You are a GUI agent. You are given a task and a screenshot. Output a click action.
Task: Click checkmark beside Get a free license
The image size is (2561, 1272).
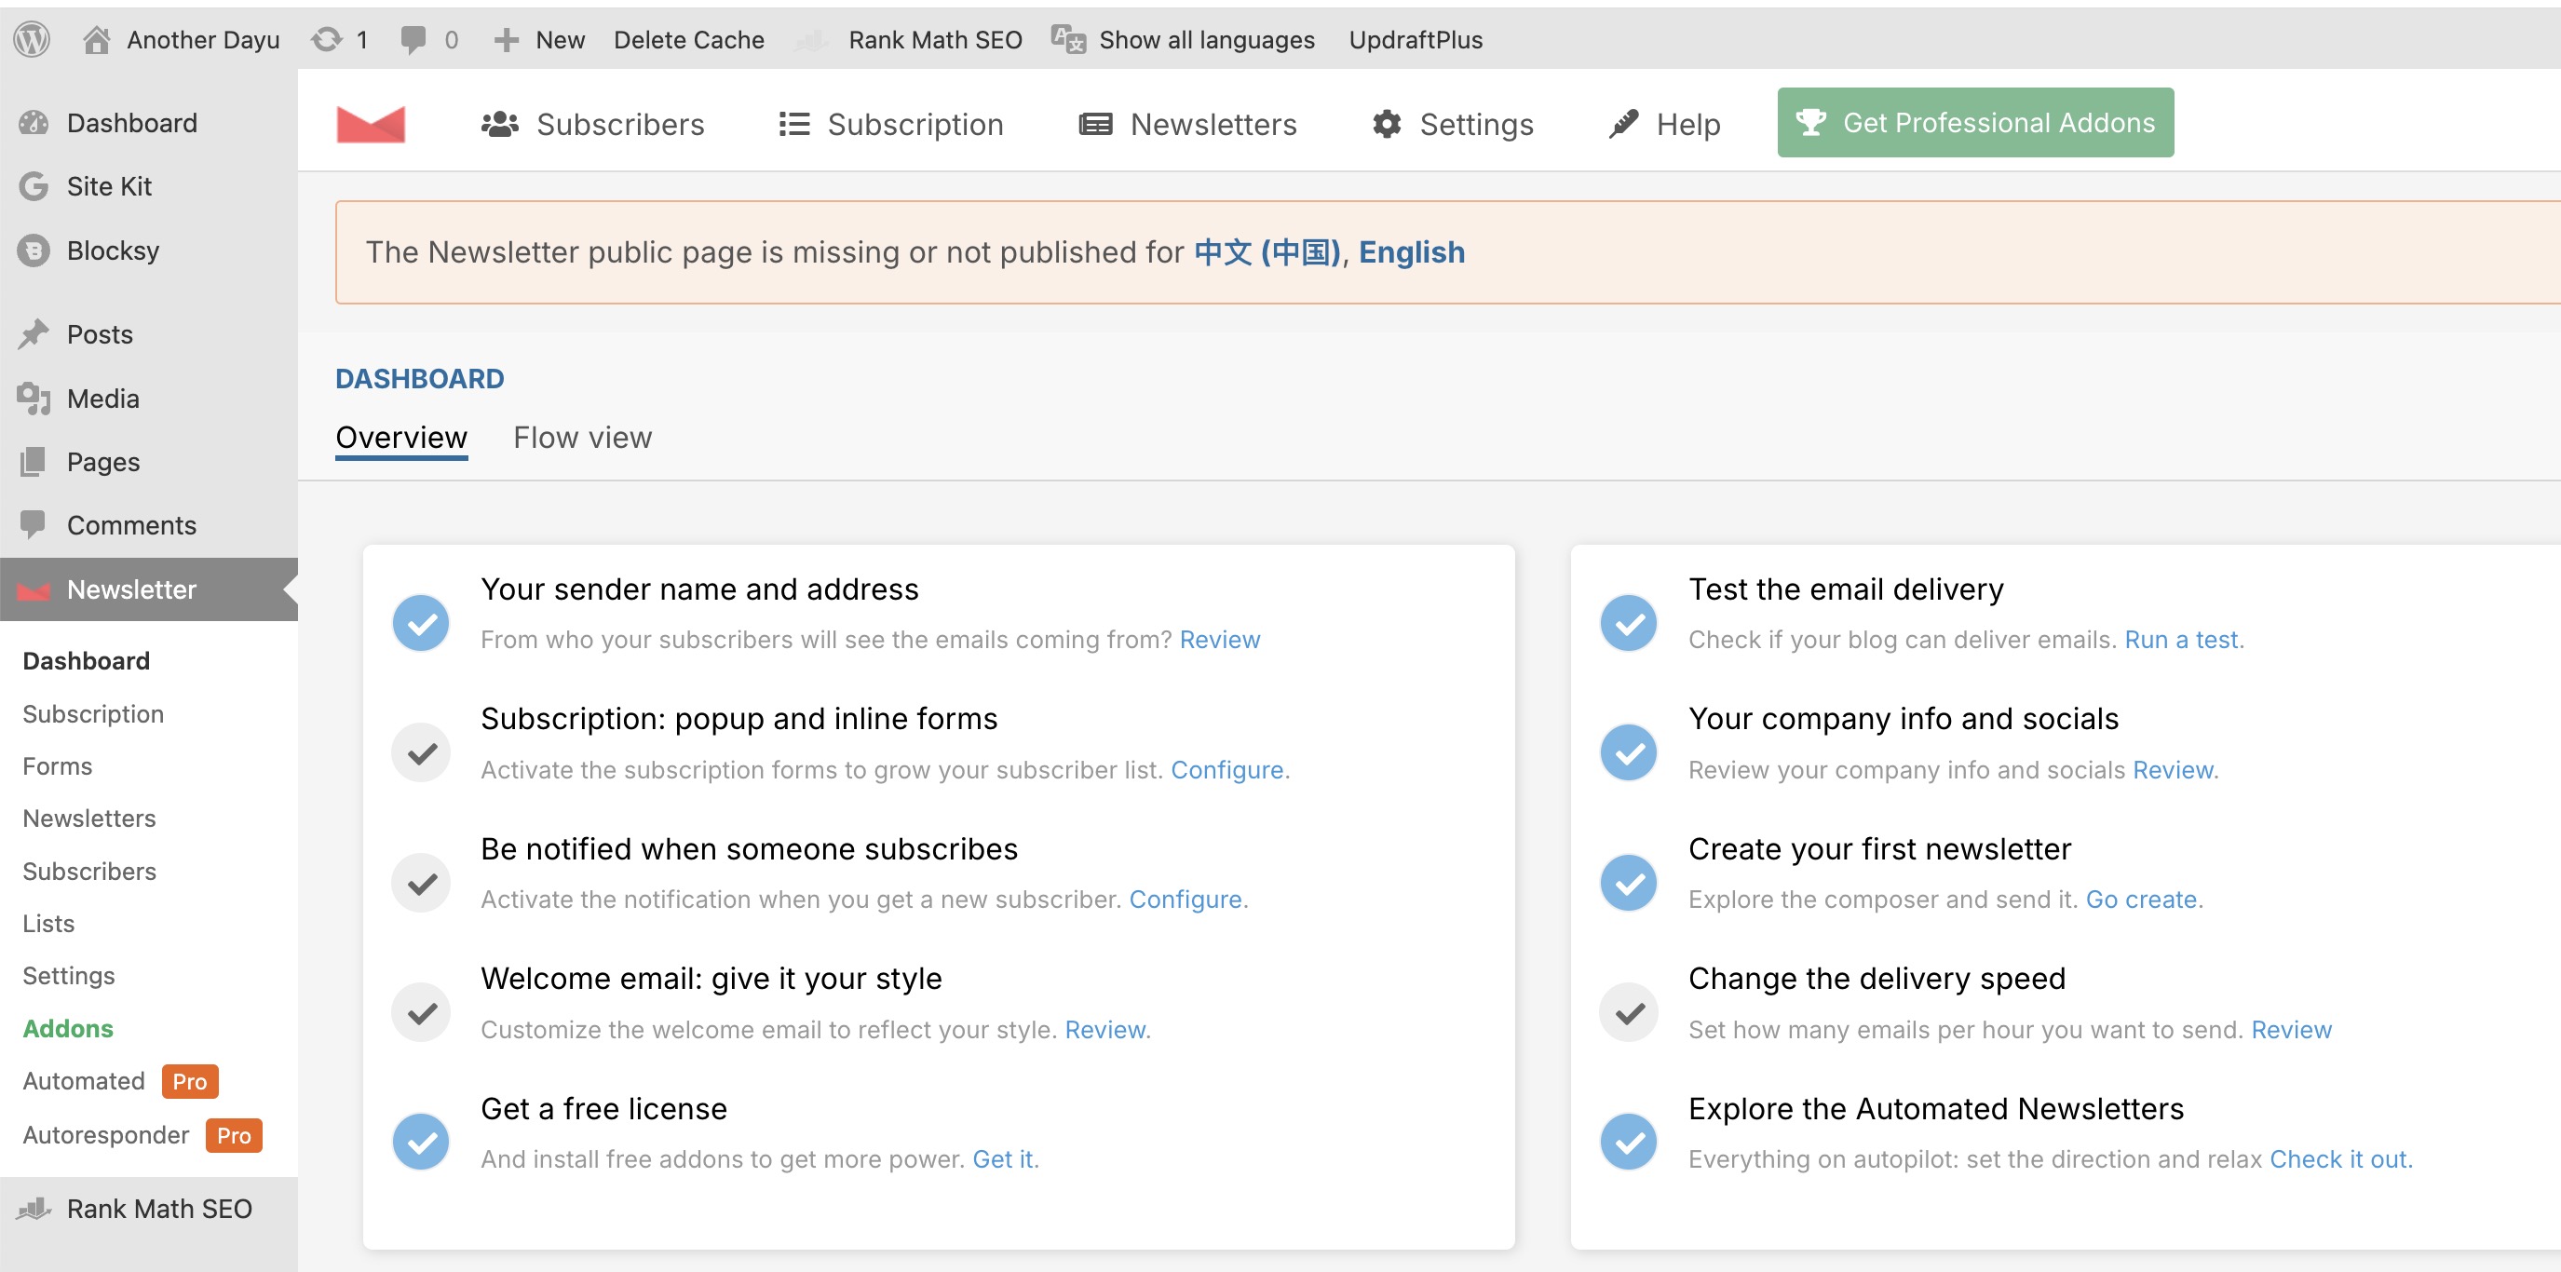422,1142
